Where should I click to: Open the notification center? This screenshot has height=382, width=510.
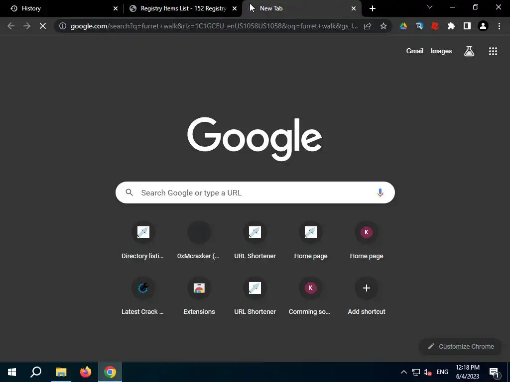tap(495, 373)
